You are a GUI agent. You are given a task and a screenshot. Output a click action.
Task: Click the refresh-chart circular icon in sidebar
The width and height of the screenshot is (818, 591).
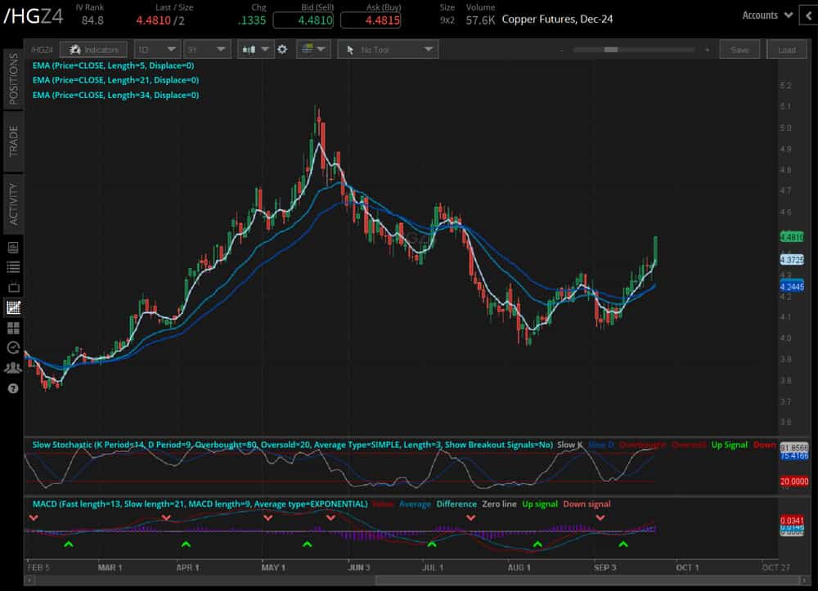pyautogui.click(x=13, y=347)
